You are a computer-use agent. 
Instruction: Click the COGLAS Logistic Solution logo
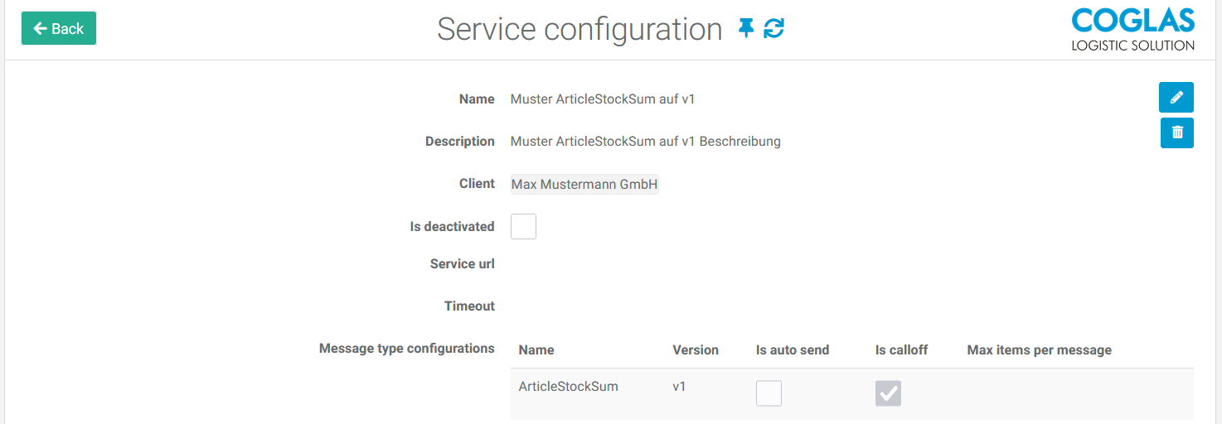click(1132, 30)
